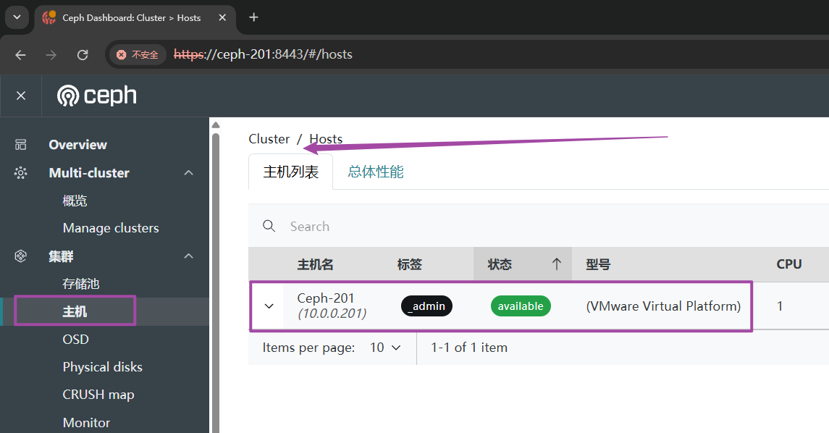The width and height of the screenshot is (829, 433).
Task: Collapse the 集群 menu section
Action: coord(189,256)
